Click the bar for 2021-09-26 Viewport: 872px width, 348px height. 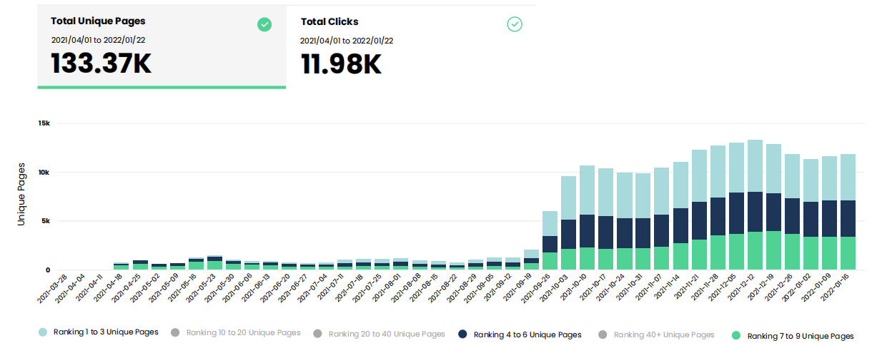[550, 240]
